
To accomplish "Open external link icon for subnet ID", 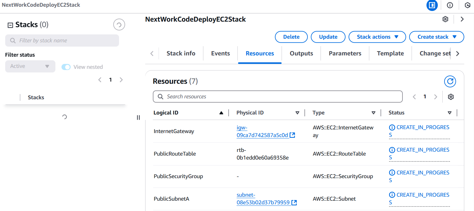I will [x=294, y=202].
